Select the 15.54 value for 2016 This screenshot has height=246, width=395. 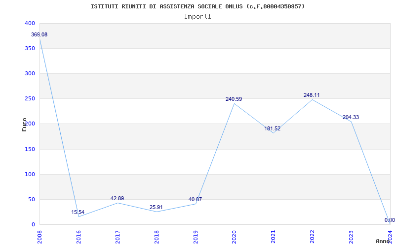(78, 213)
